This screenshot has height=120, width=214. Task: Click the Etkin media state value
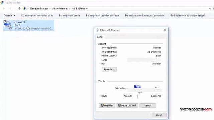[158, 56]
